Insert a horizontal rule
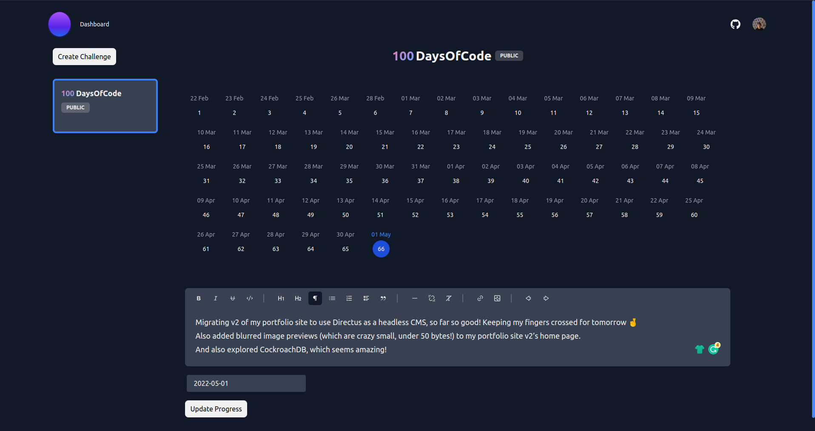This screenshot has width=815, height=431. pos(415,298)
